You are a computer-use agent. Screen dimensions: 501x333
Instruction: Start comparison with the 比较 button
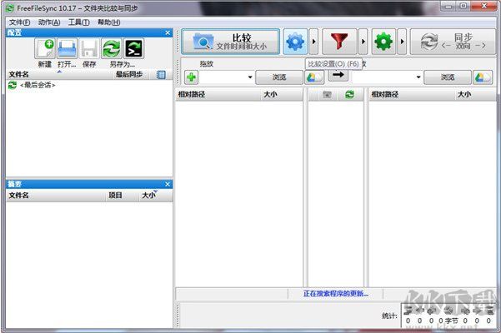point(230,42)
